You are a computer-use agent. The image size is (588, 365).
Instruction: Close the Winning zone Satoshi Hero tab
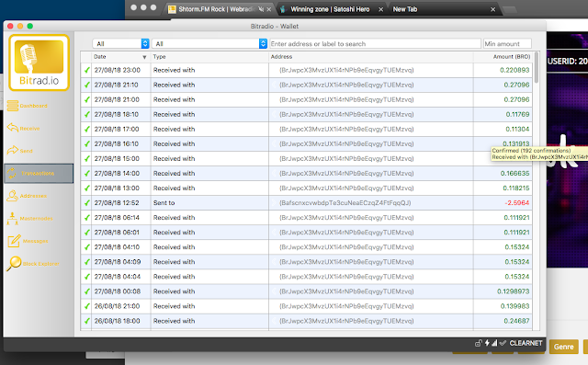381,9
